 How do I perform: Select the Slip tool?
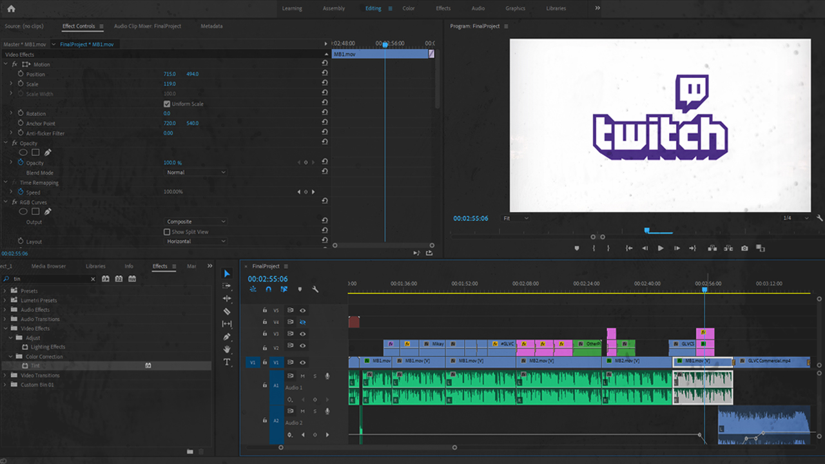[x=227, y=324]
